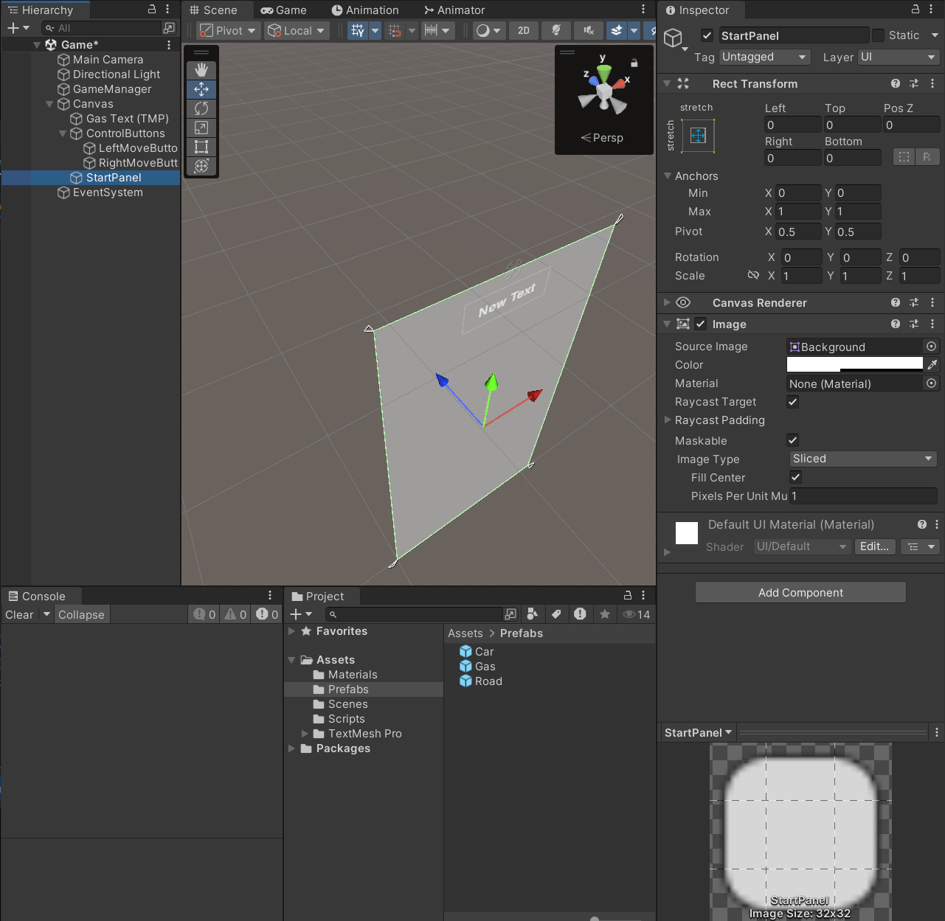Open the Tag dropdown

(x=765, y=57)
